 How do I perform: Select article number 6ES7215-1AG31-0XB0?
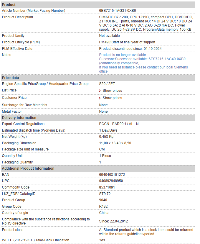[118, 11]
